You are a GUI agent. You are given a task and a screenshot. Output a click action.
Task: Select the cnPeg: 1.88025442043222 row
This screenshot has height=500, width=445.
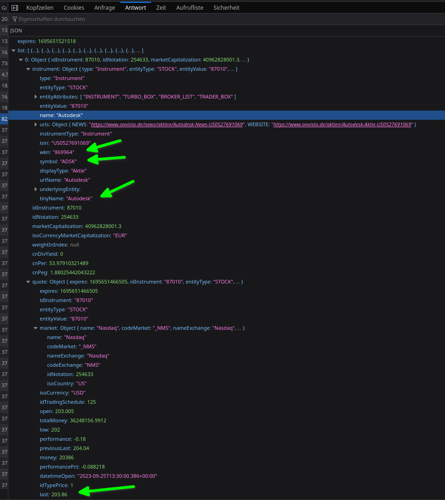(x=226, y=272)
